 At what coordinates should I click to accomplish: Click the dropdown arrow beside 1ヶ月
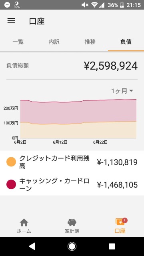click(x=131, y=91)
